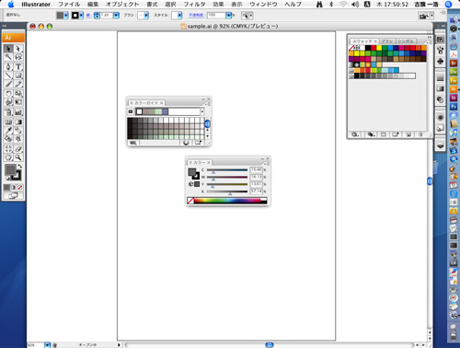460x348 pixels.
Task: Open the opacity value dropdown arrow
Action: coord(229,16)
